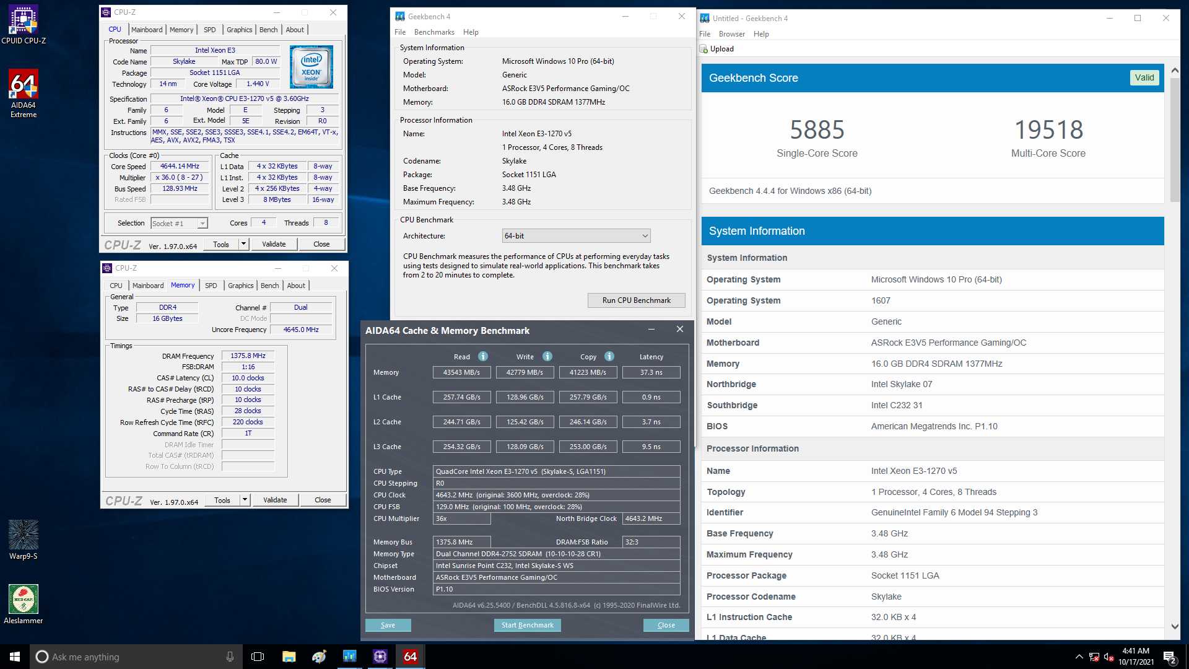Click the DRAM Frequency value 1375.8 MHz
The image size is (1189, 669).
click(248, 356)
